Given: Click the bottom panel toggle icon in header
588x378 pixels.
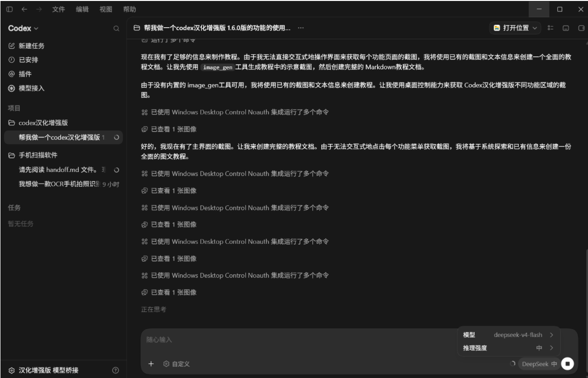Looking at the screenshot, I should [x=566, y=28].
